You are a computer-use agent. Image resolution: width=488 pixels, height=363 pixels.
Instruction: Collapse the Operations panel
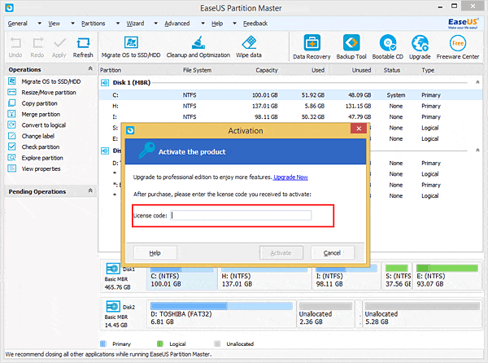[x=90, y=68]
